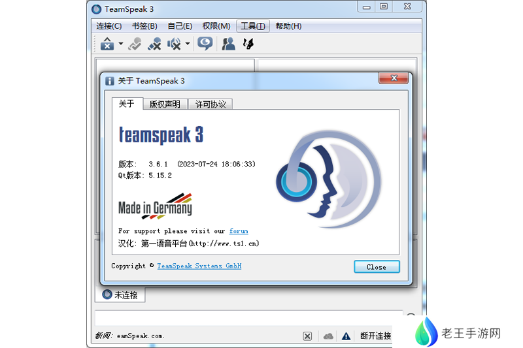Open the 工具(T) menu
The image size is (523, 348).
[253, 26]
